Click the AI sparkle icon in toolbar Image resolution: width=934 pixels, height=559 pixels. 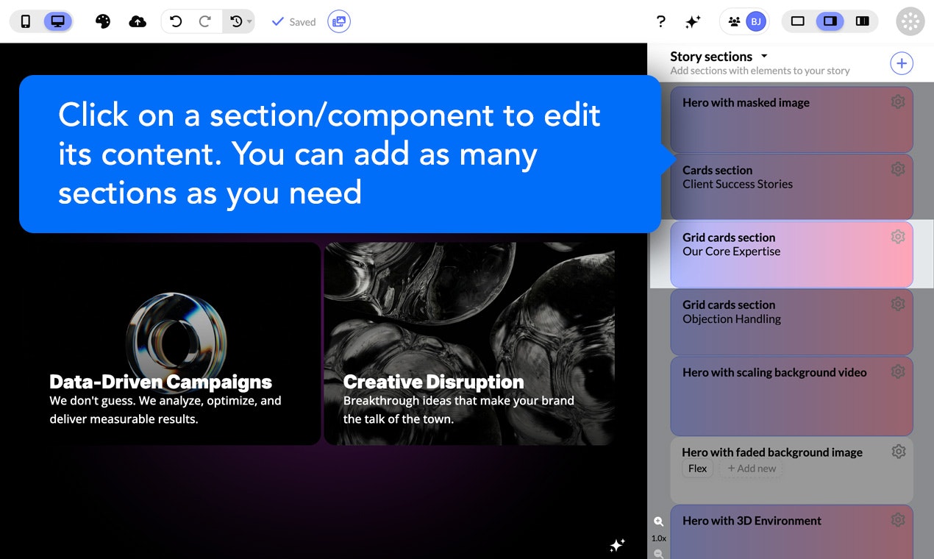[692, 21]
